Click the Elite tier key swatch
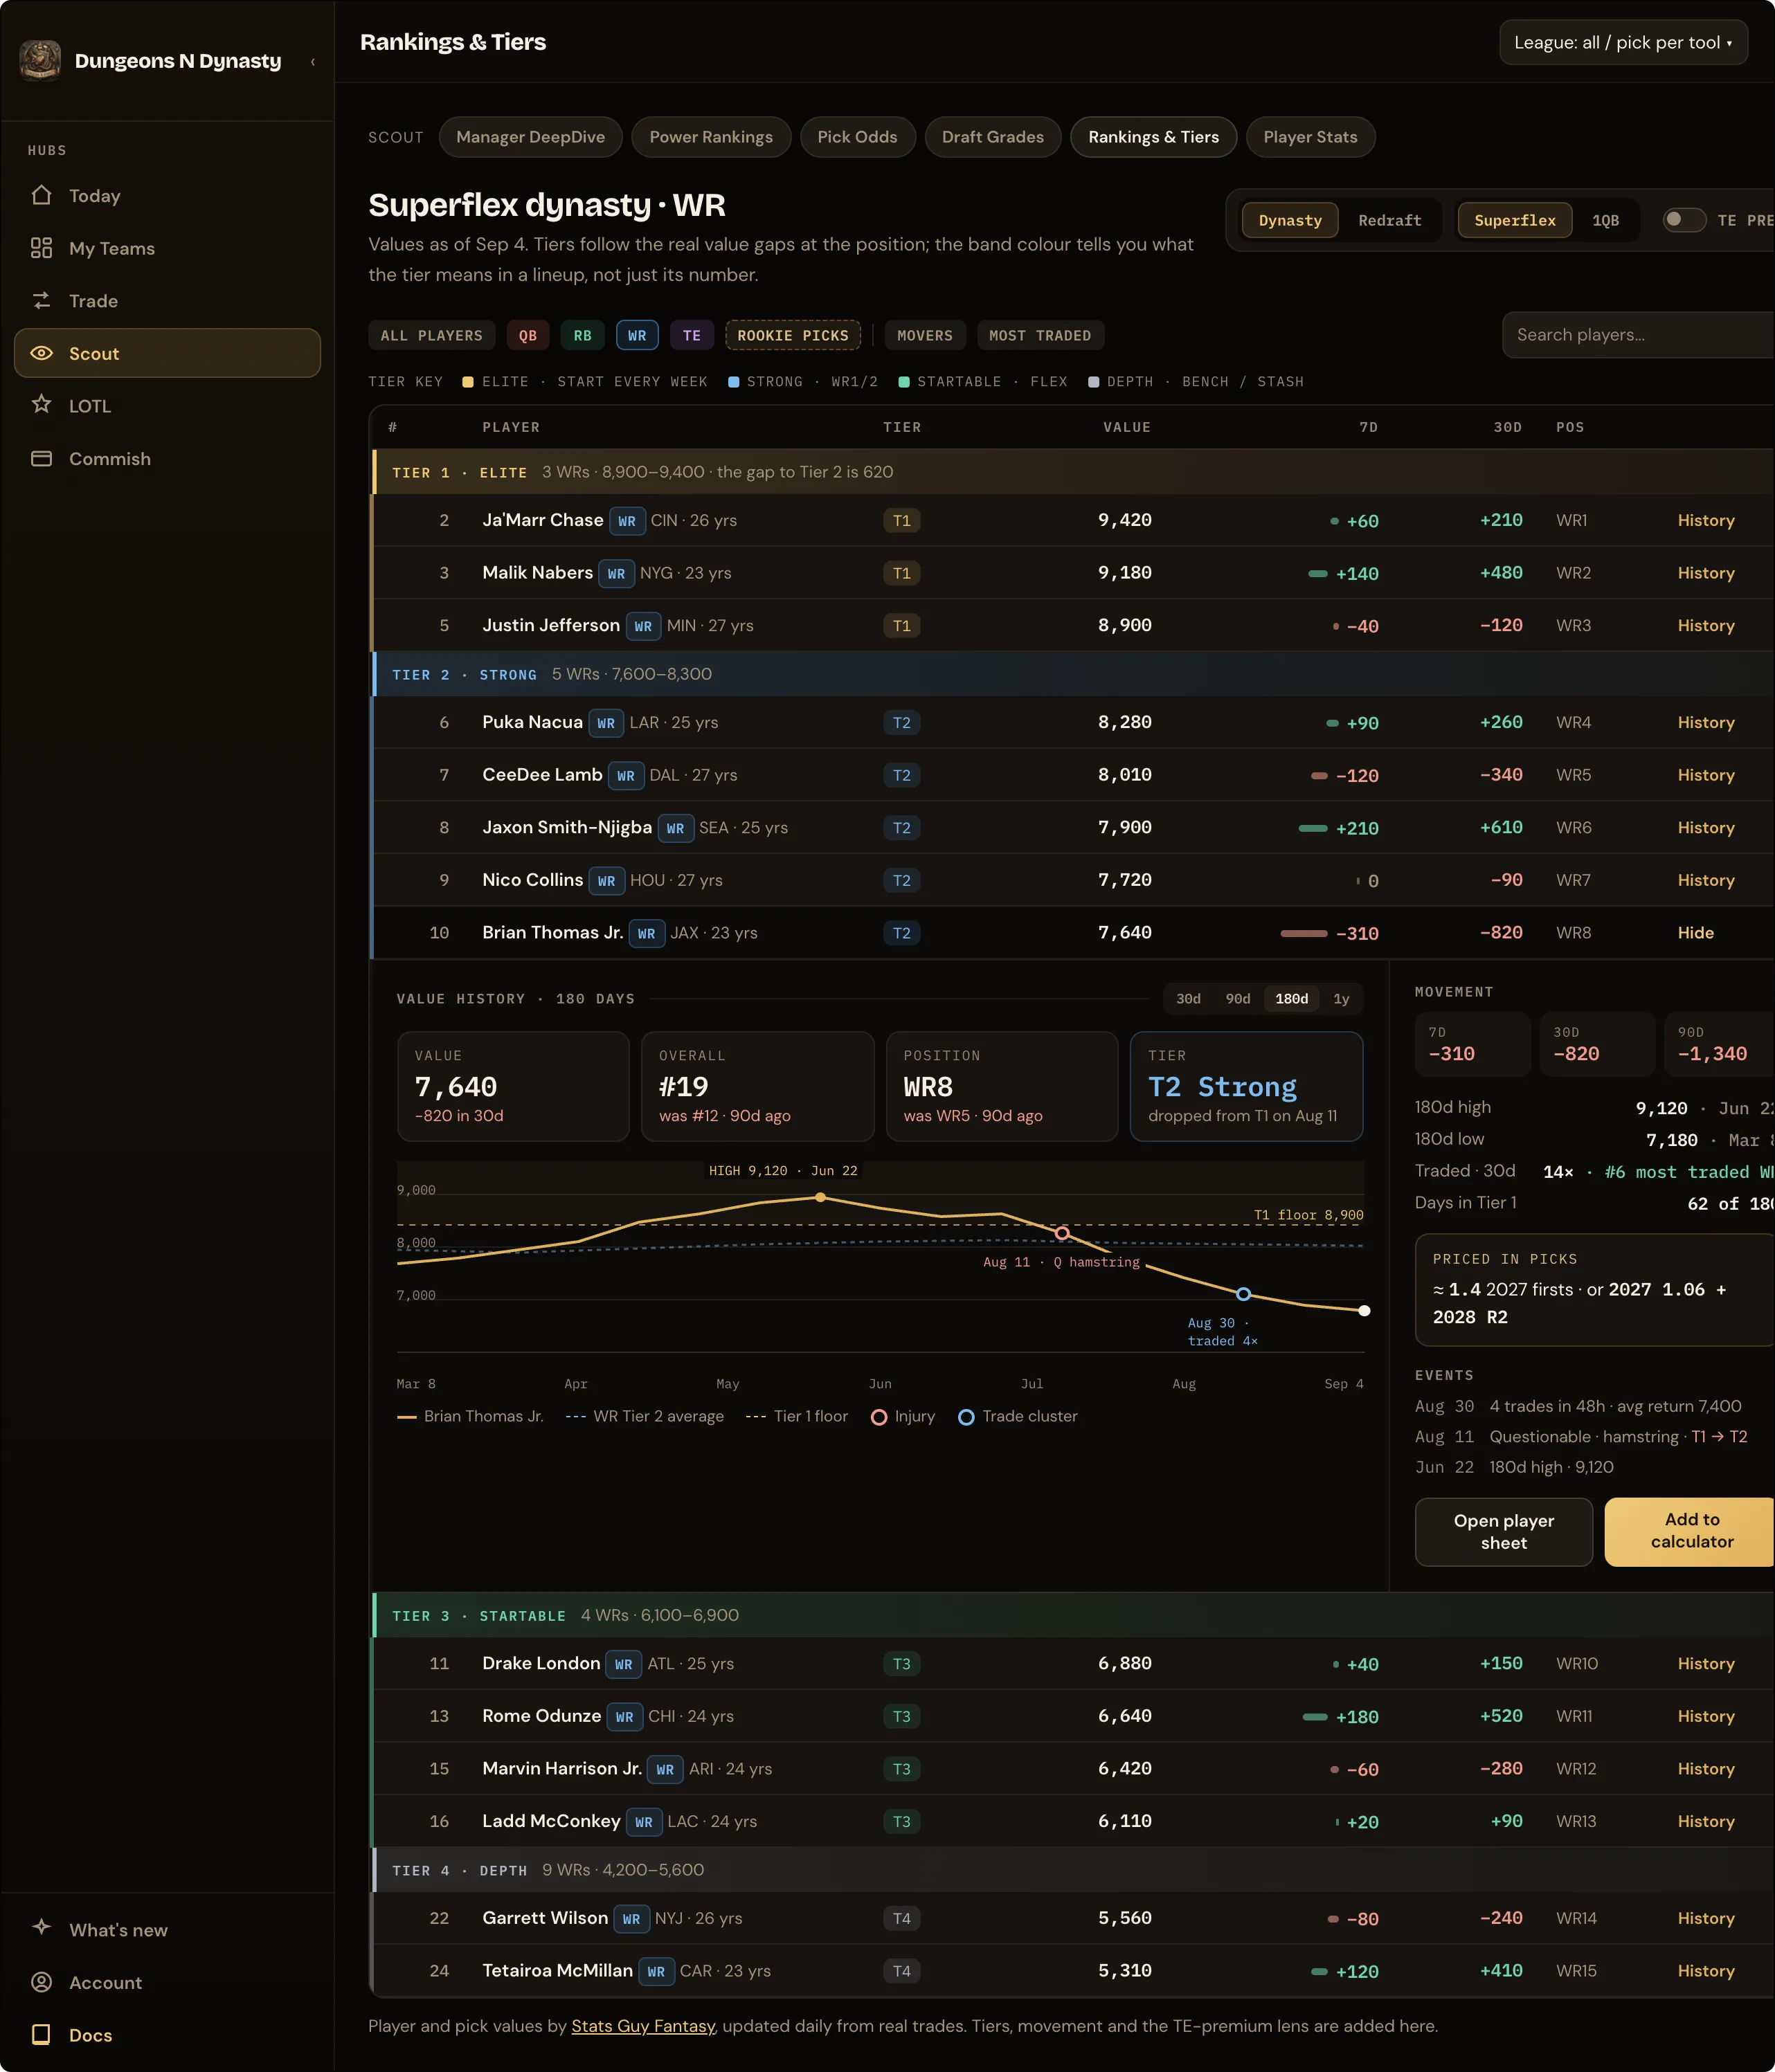 coord(467,382)
